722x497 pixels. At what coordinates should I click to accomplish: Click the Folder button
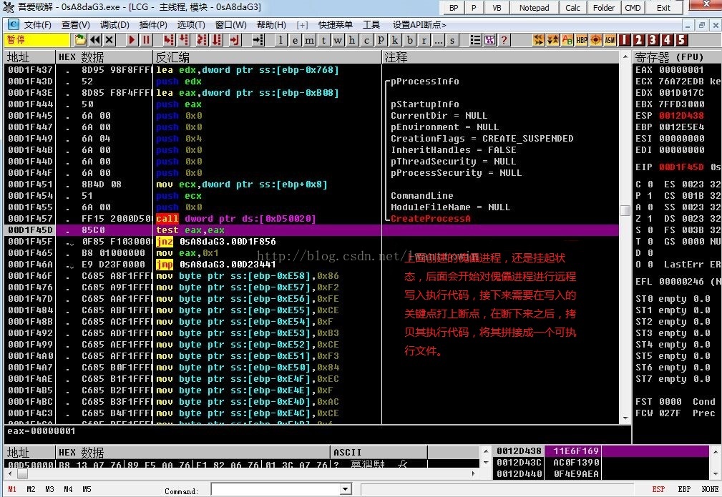[x=604, y=7]
